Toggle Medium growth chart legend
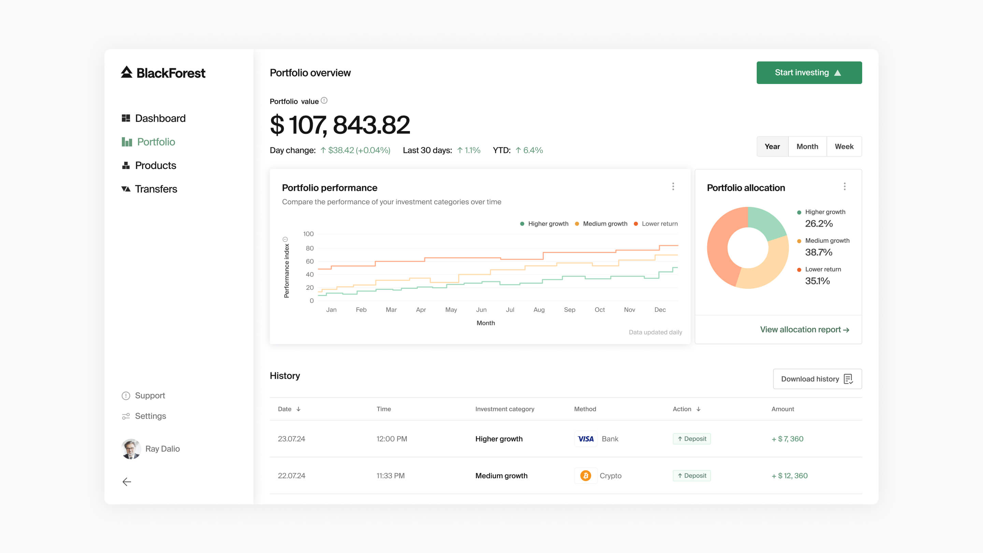This screenshot has width=983, height=553. (x=601, y=224)
